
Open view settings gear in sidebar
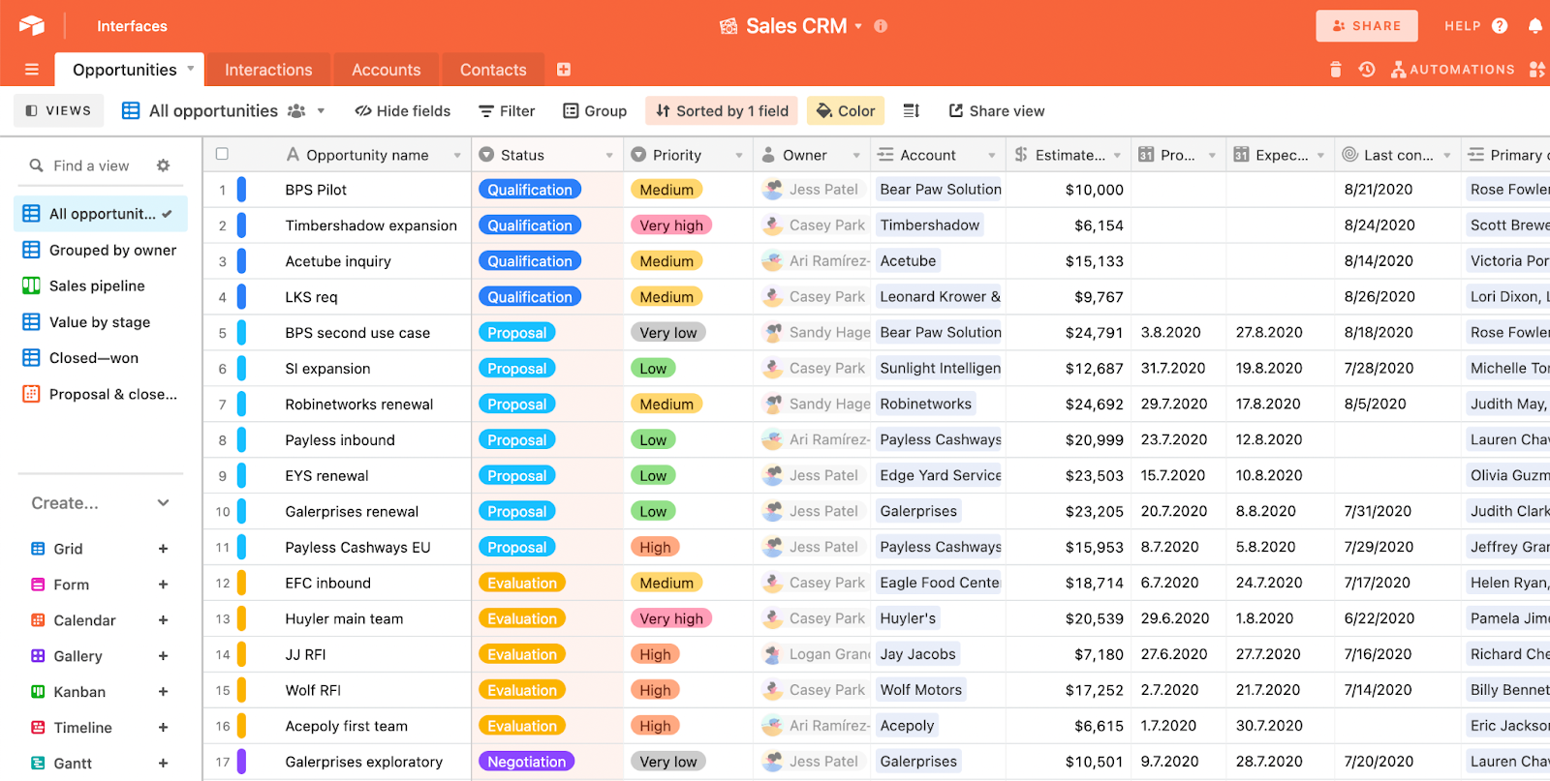coord(164,165)
